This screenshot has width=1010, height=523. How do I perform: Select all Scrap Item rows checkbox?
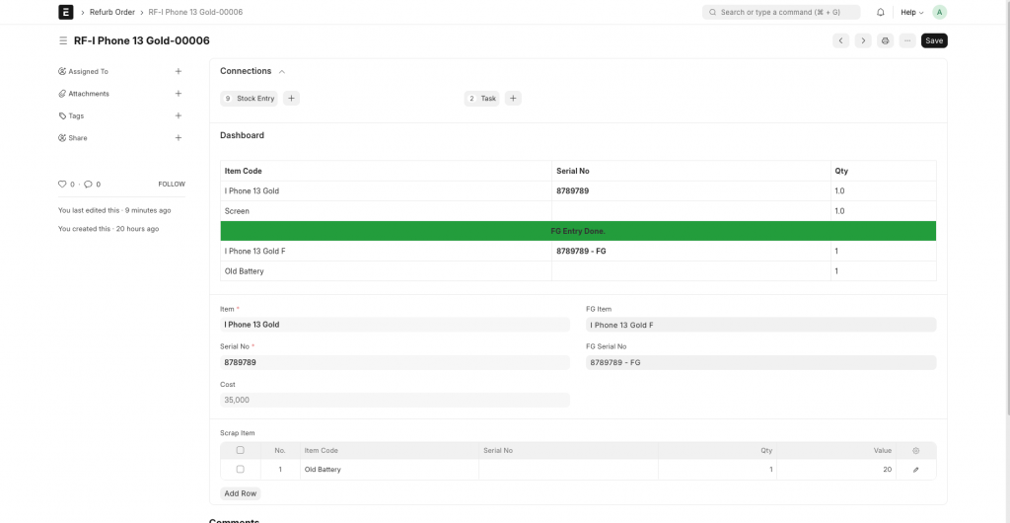(240, 450)
